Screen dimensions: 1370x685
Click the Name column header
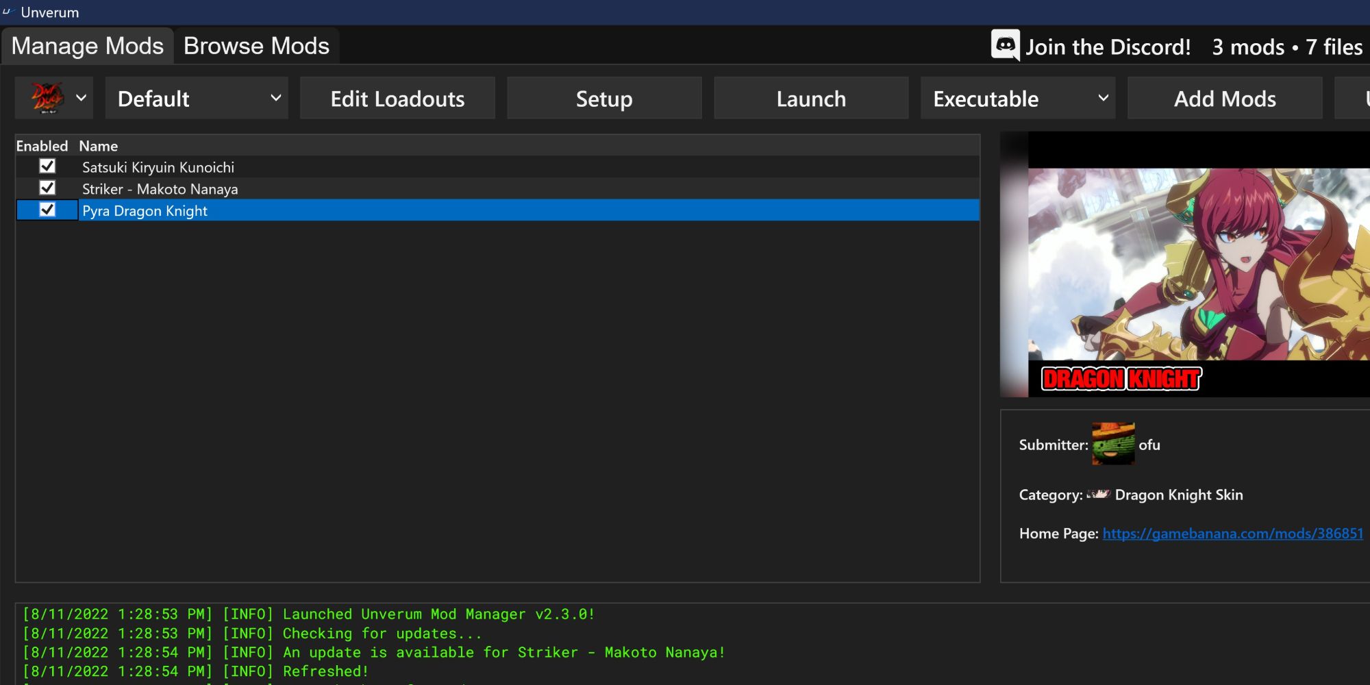[x=98, y=145]
